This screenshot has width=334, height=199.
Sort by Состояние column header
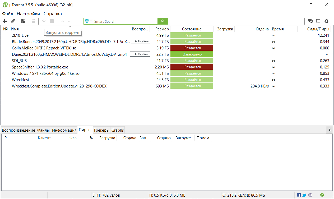[x=192, y=29]
